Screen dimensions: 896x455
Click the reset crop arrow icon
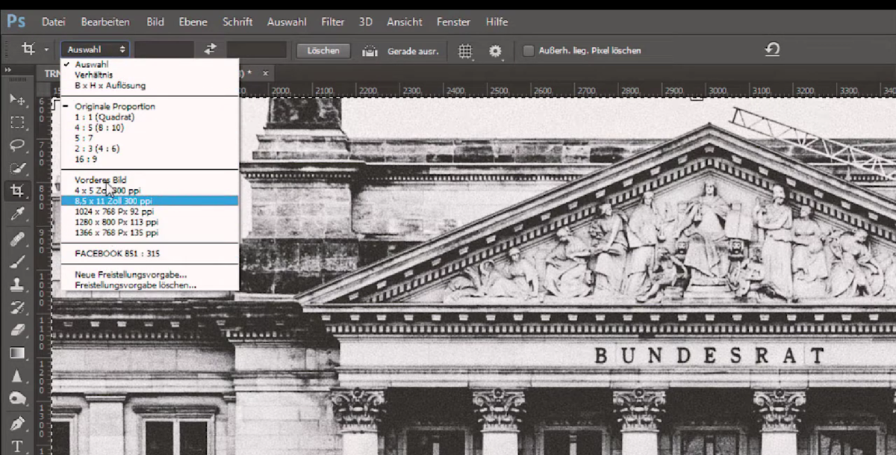click(773, 49)
